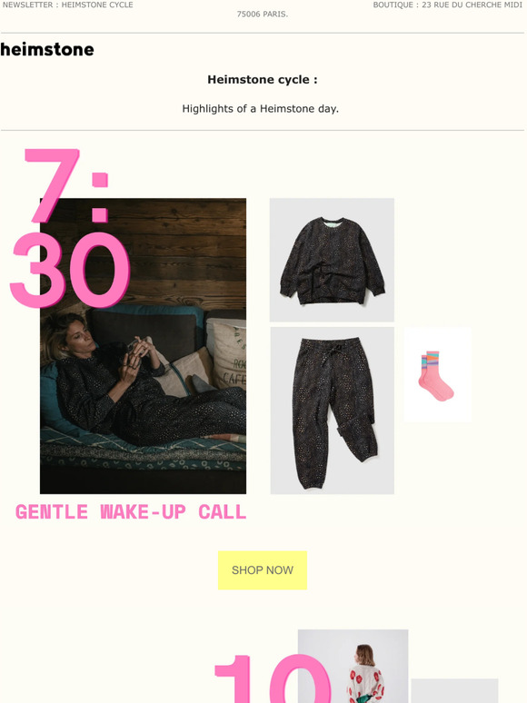Select the pink striped socks thumbnail
This screenshot has height=703, width=527.
coord(438,375)
